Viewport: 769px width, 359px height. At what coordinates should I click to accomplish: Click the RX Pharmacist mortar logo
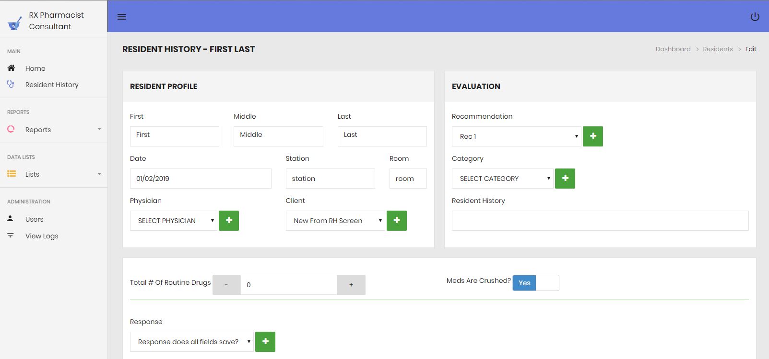click(x=14, y=23)
